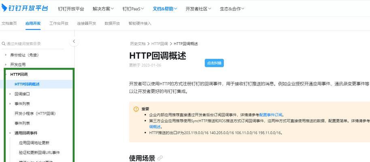370x162 pixels.
Task: Click 身份验证（免登） label in the sidebar
Action: click(x=24, y=55)
